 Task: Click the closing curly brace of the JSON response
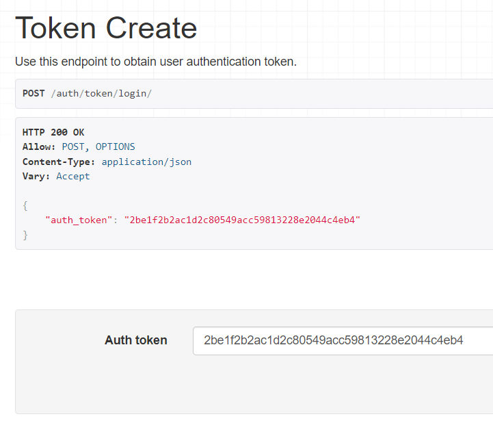[x=25, y=235]
